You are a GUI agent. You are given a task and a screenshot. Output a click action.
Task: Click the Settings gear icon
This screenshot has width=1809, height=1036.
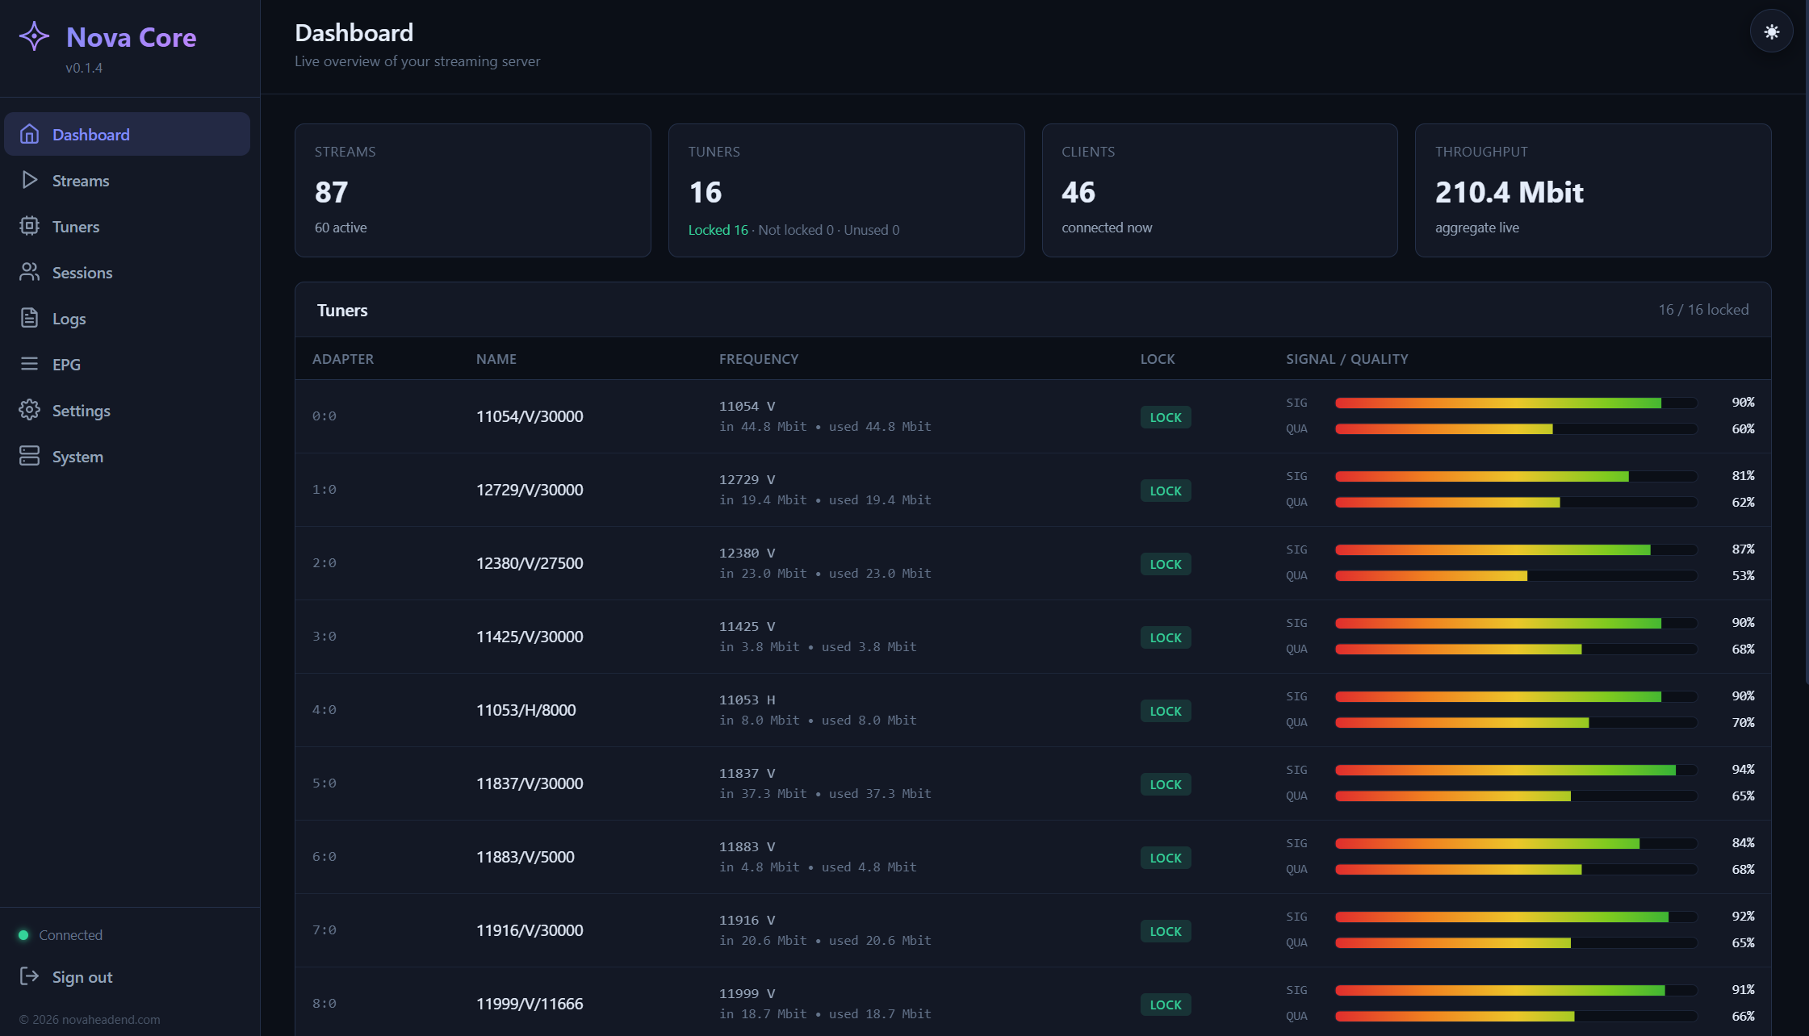[29, 410]
